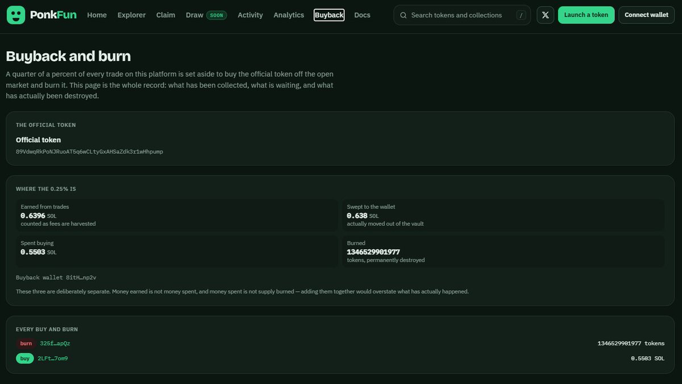
Task: Click the Earned from trades 0.6396 value
Action: pyautogui.click(x=33, y=216)
